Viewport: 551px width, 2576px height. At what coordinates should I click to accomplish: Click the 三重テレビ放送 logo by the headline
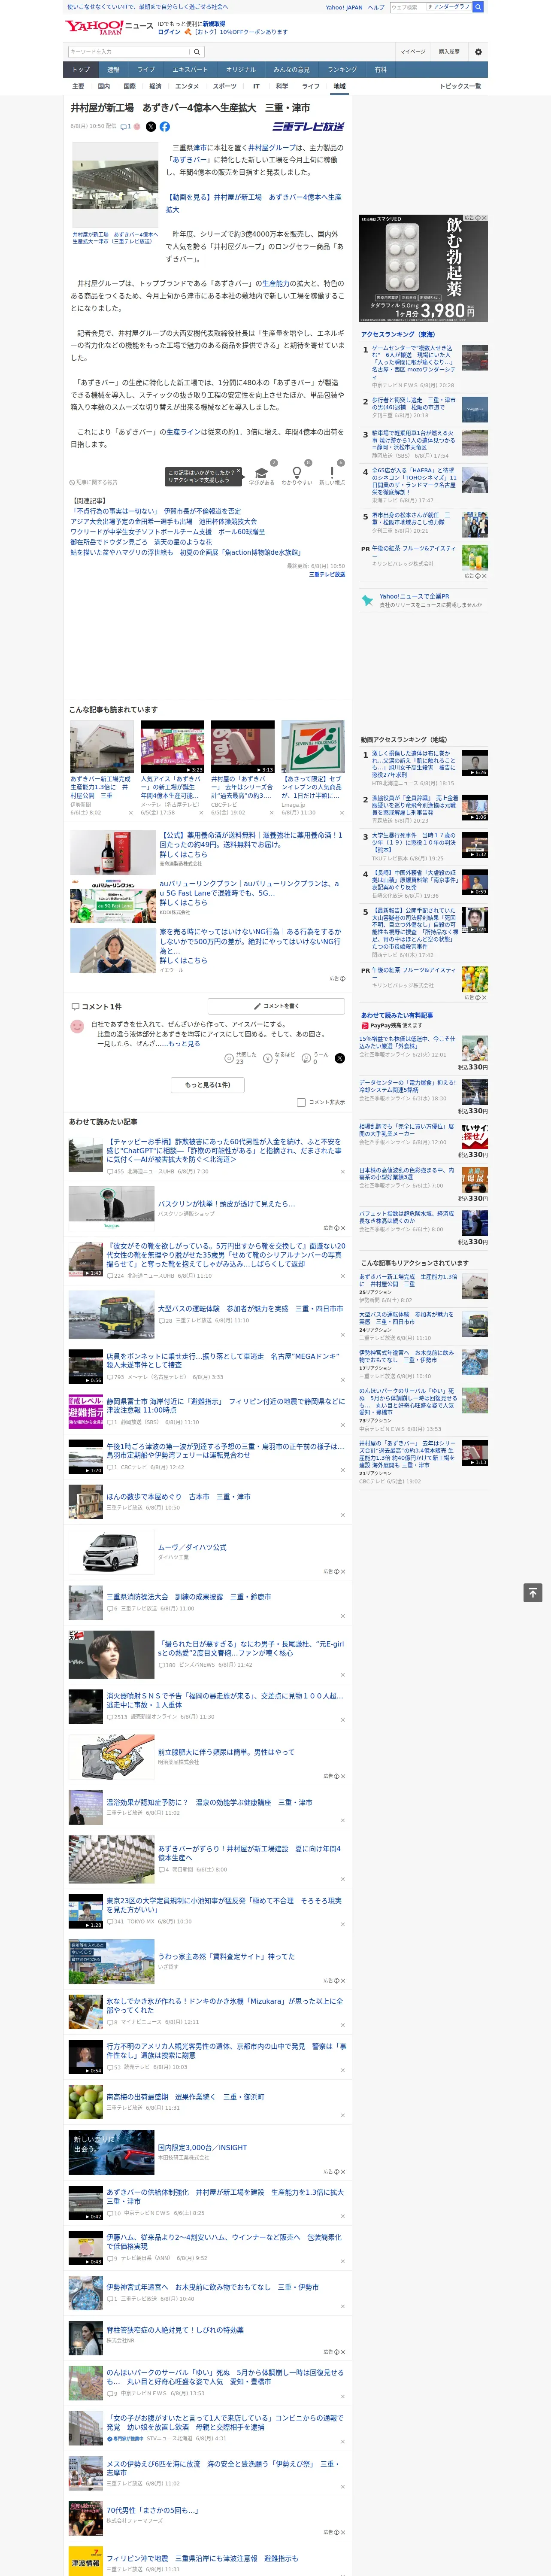(x=308, y=127)
